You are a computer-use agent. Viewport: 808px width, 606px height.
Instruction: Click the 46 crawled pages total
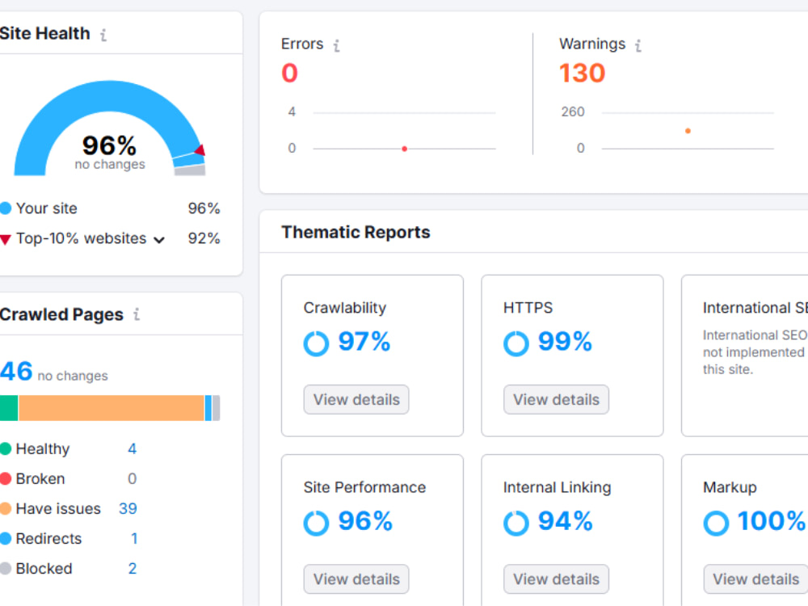click(16, 371)
